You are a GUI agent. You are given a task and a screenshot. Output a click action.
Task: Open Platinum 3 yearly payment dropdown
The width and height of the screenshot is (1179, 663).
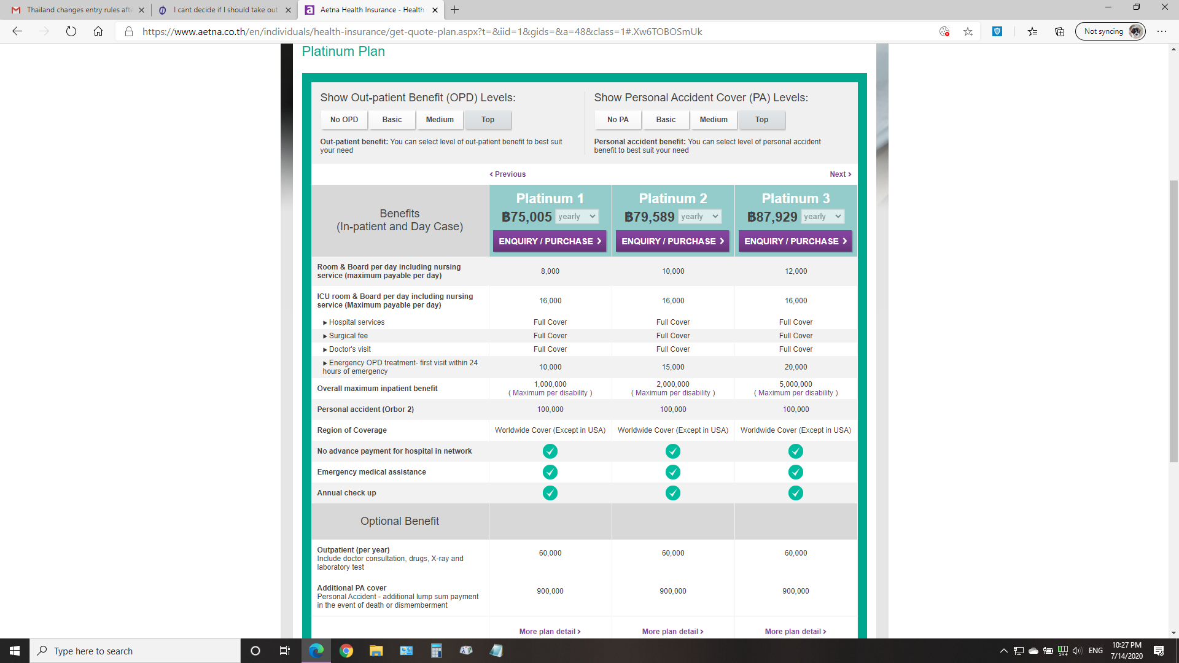[x=822, y=217]
